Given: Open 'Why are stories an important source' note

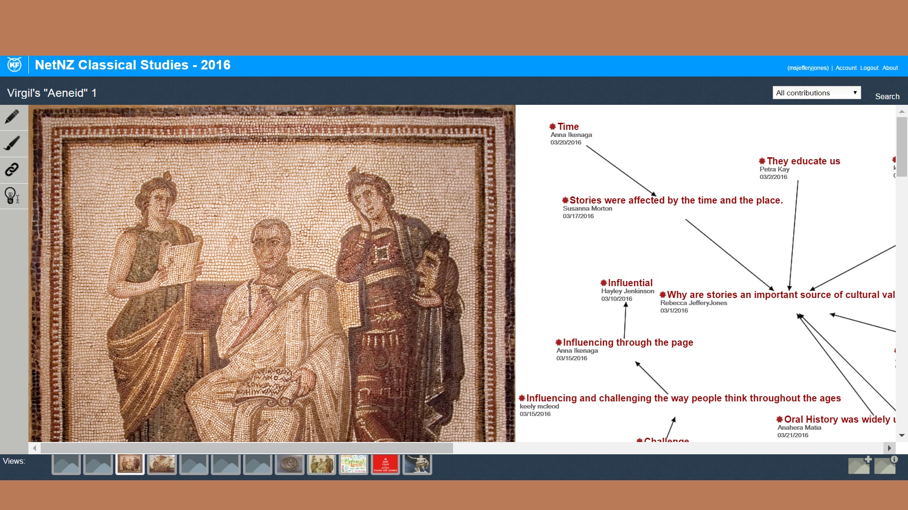Looking at the screenshot, I should (781, 295).
